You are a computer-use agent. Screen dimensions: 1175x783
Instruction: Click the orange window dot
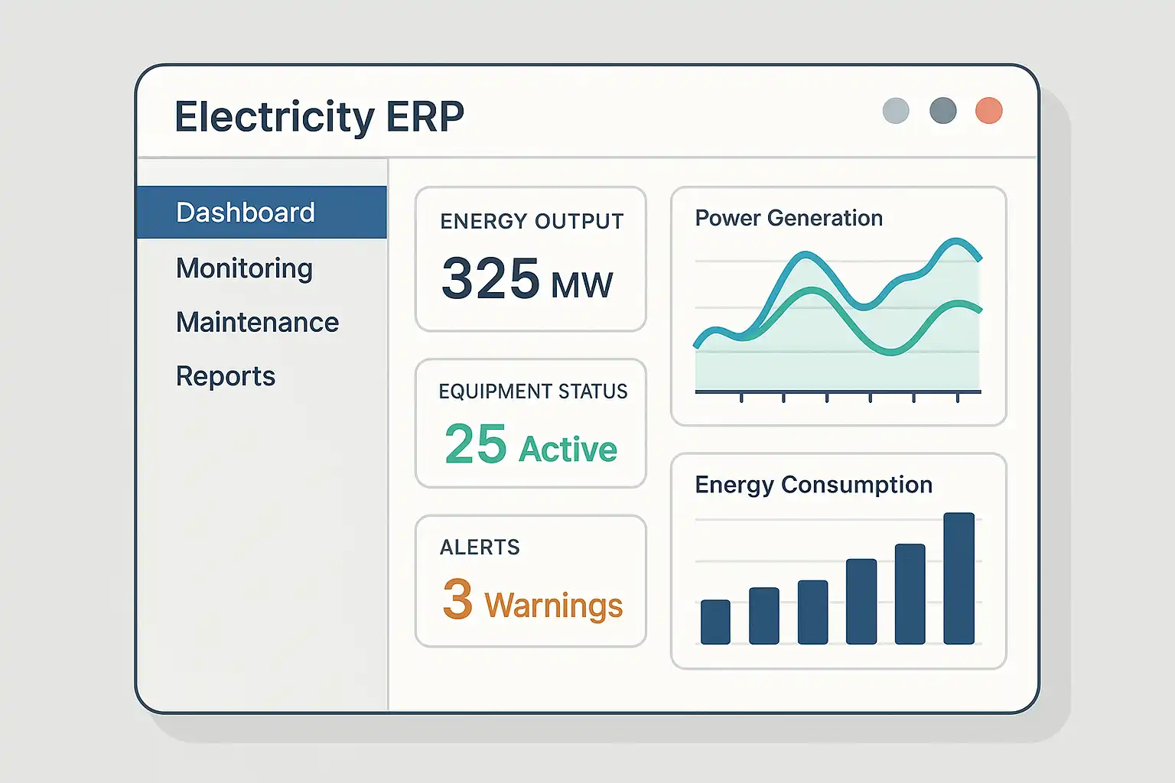pos(988,111)
